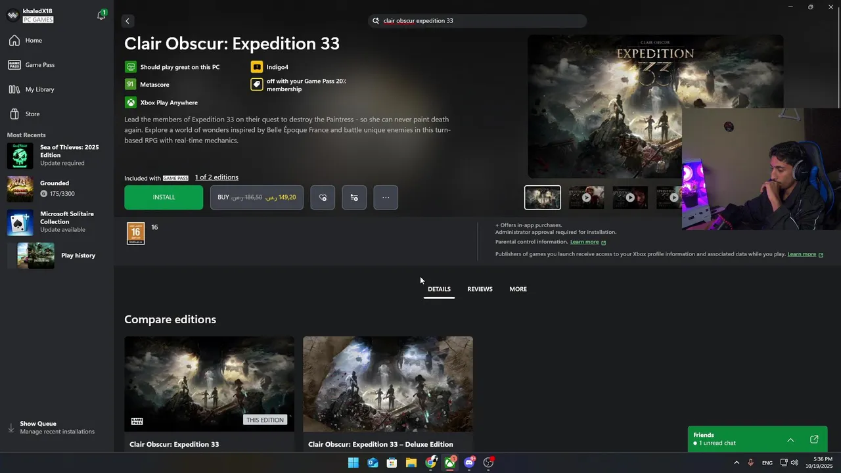Switch to the MORE tab
841x473 pixels.
click(518, 289)
